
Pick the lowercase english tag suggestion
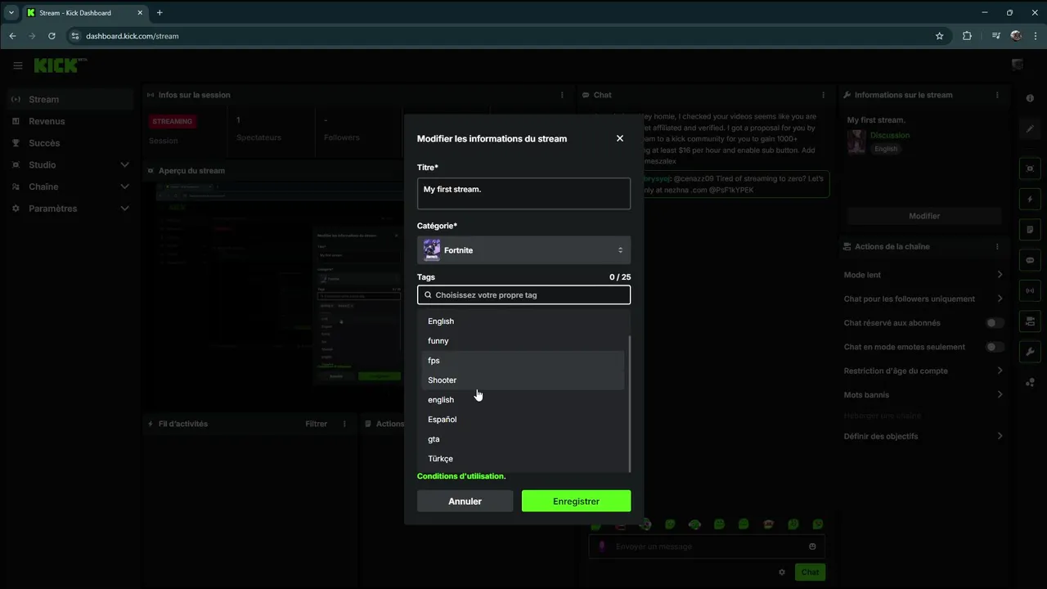(523, 400)
